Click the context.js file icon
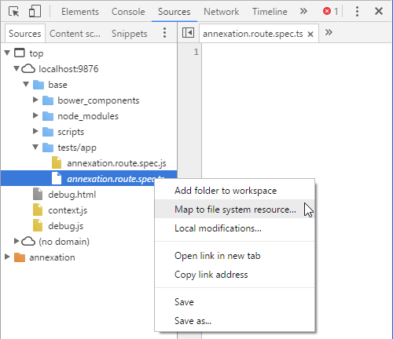 pos(38,210)
